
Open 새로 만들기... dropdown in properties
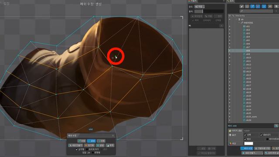[252, 153]
